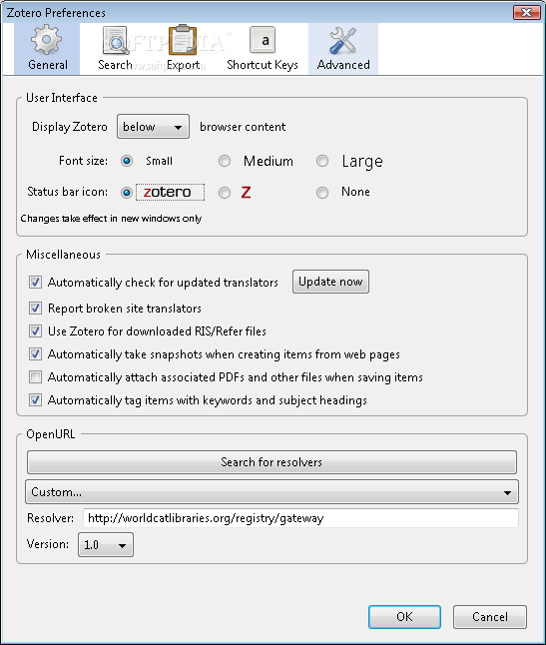Toggle Report broken site translators
The image size is (546, 645).
point(35,309)
